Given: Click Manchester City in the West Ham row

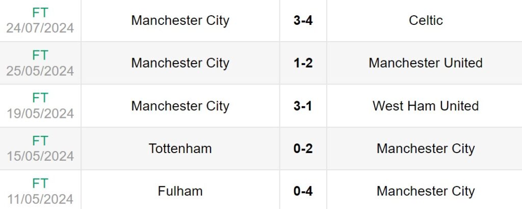Looking at the screenshot, I should click(x=180, y=106).
